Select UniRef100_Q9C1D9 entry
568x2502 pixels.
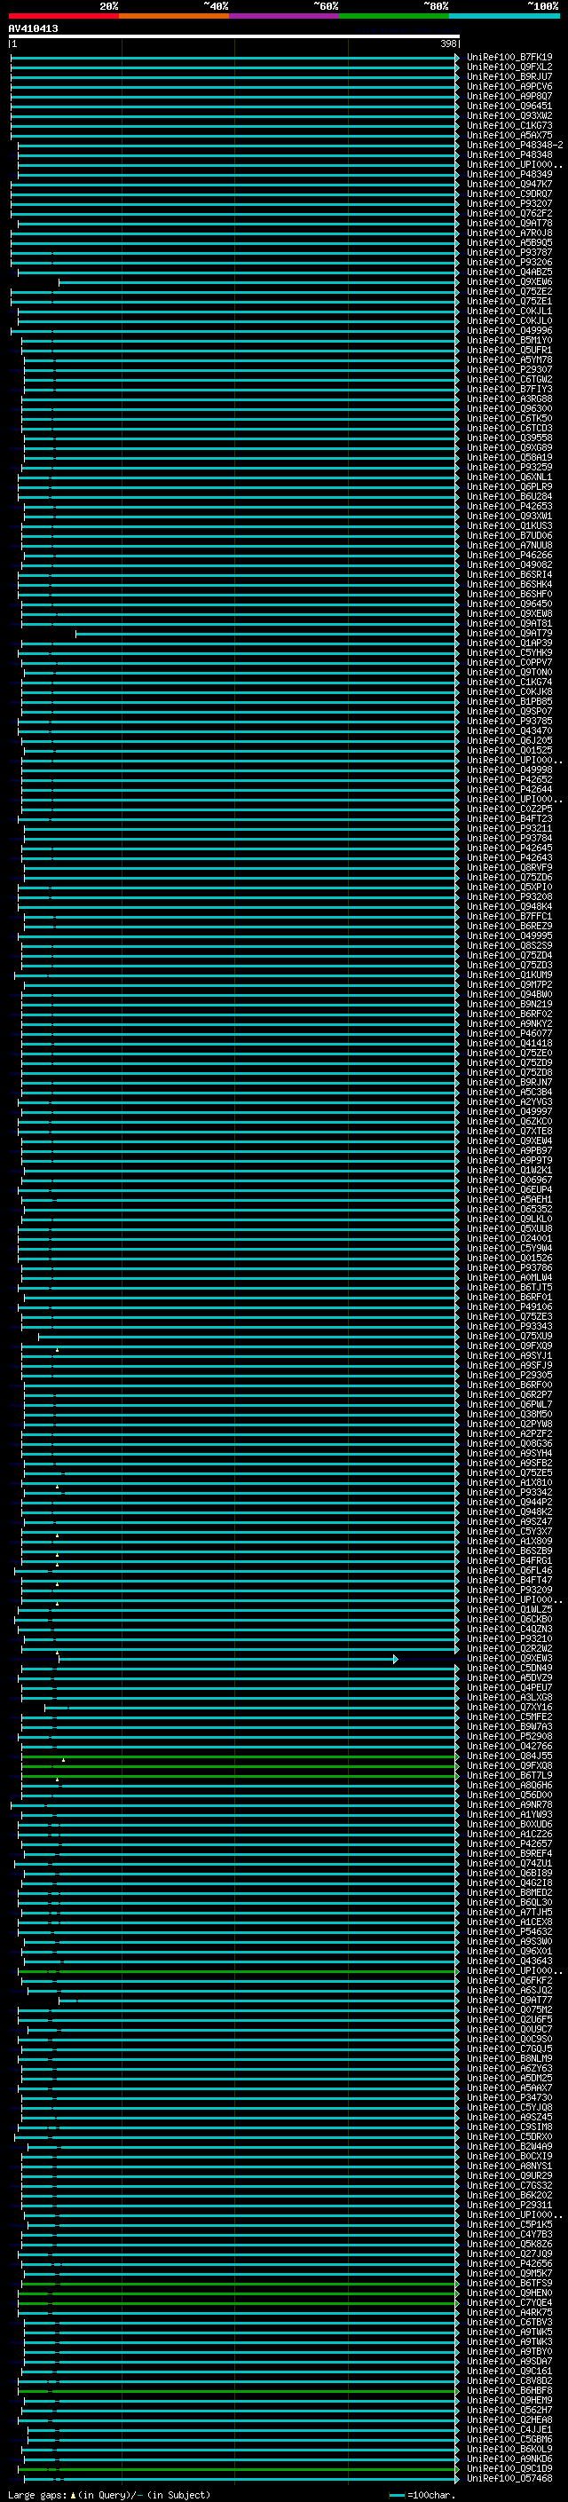pos(509,2469)
